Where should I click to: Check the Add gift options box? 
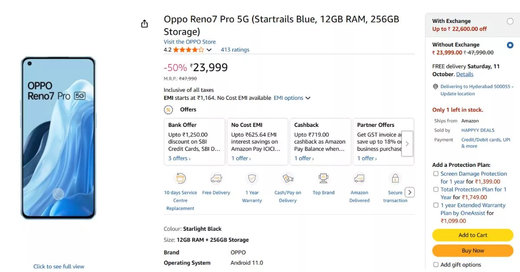[435, 265]
